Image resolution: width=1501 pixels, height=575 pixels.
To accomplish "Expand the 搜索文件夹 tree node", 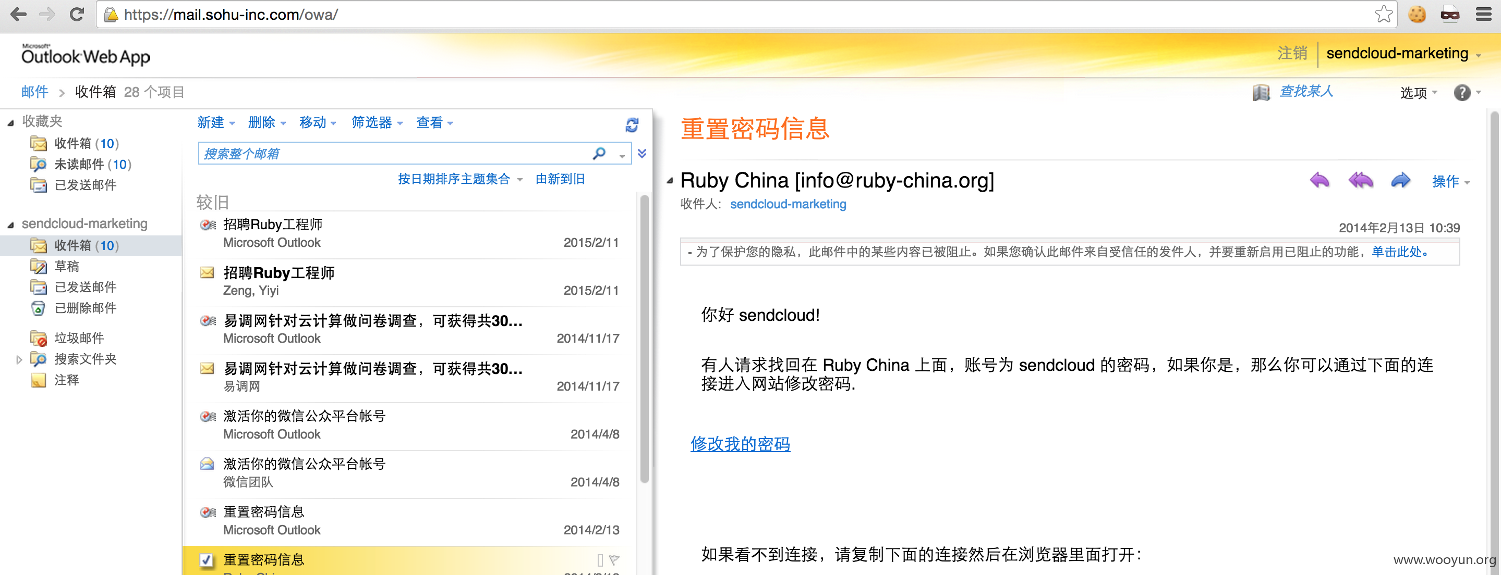I will coord(19,360).
